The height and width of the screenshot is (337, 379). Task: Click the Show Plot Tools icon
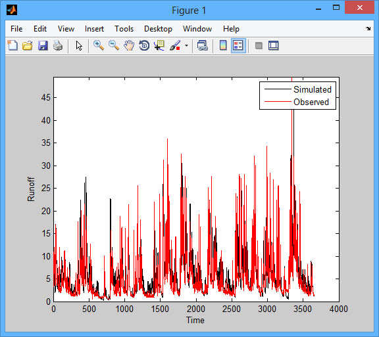[x=274, y=45]
